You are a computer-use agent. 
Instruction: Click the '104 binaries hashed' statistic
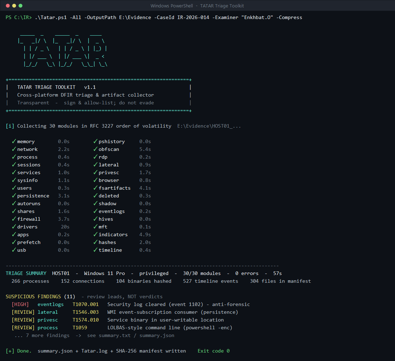[x=144, y=281]
